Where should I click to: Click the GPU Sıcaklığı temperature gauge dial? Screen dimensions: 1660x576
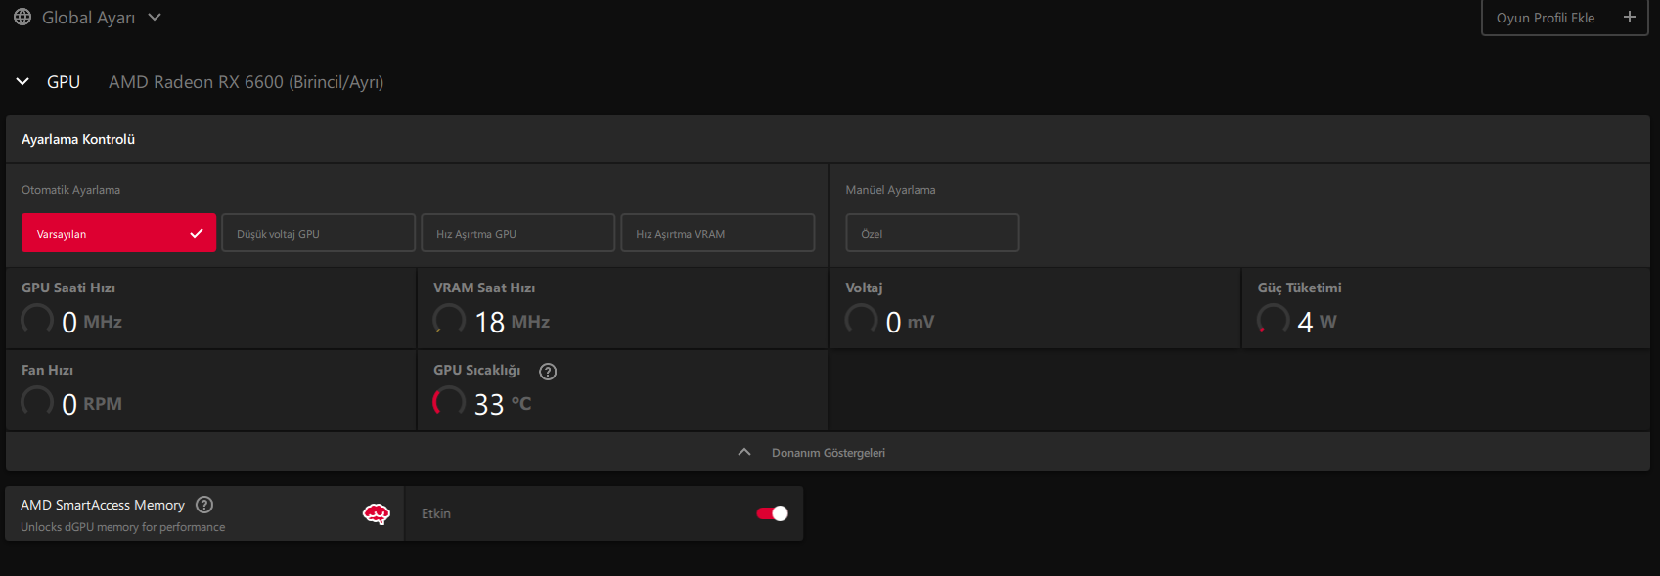[x=449, y=402]
